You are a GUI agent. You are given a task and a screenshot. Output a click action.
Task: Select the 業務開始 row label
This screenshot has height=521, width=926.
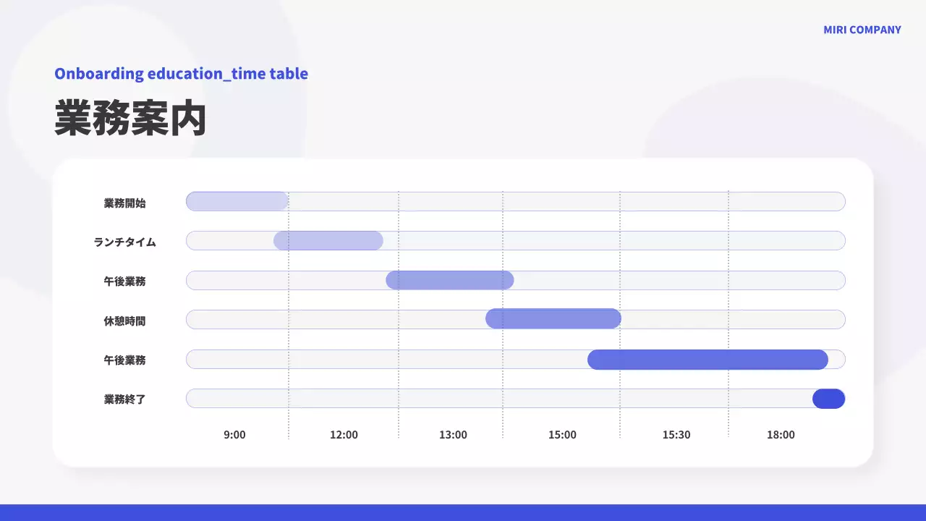tap(124, 203)
